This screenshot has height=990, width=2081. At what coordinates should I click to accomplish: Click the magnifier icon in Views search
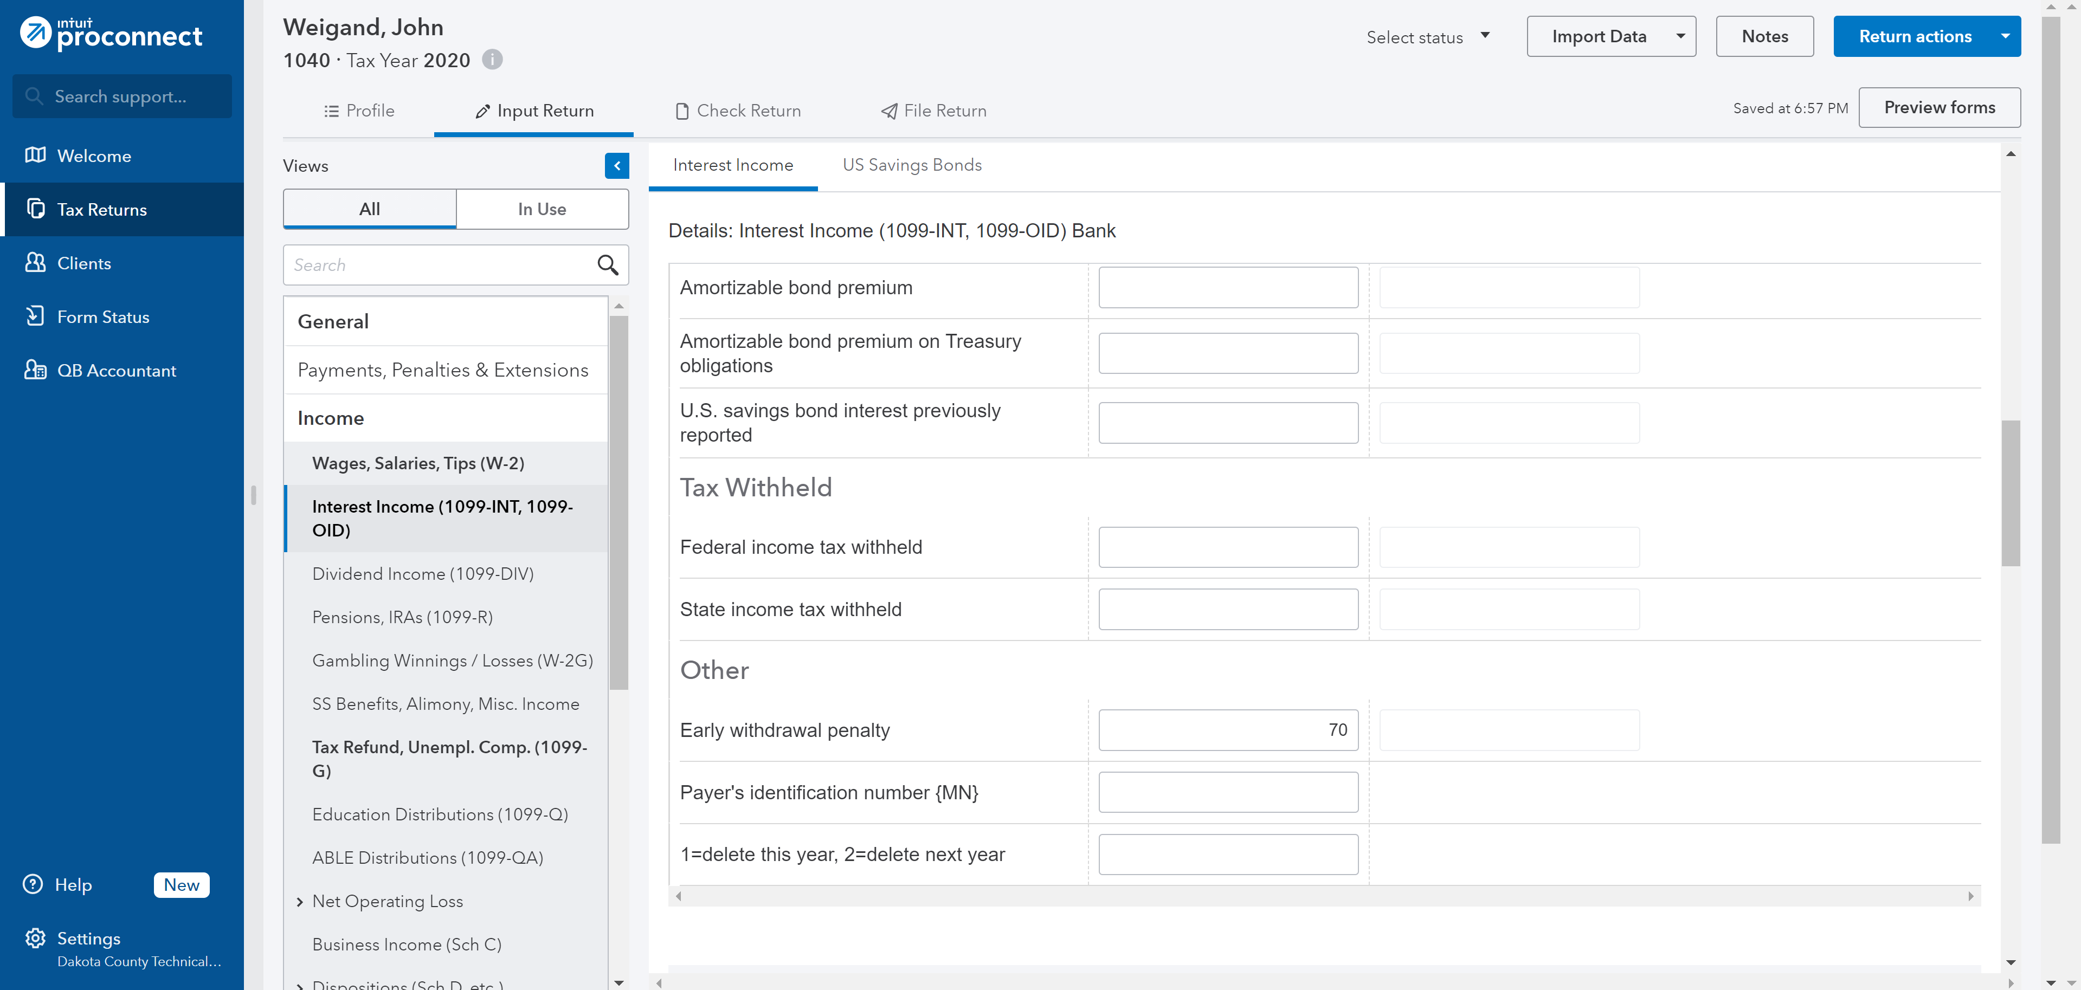608,265
